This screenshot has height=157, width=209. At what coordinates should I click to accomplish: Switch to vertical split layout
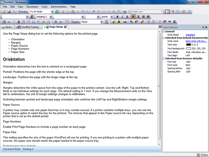[177, 12]
